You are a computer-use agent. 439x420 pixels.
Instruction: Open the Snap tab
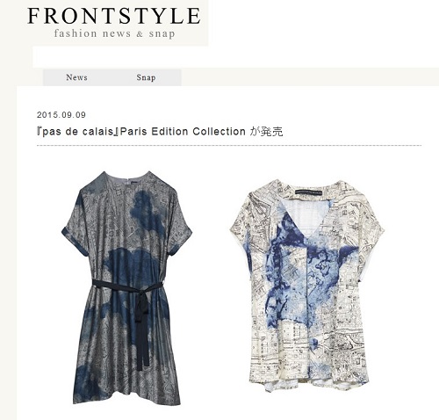tap(146, 77)
